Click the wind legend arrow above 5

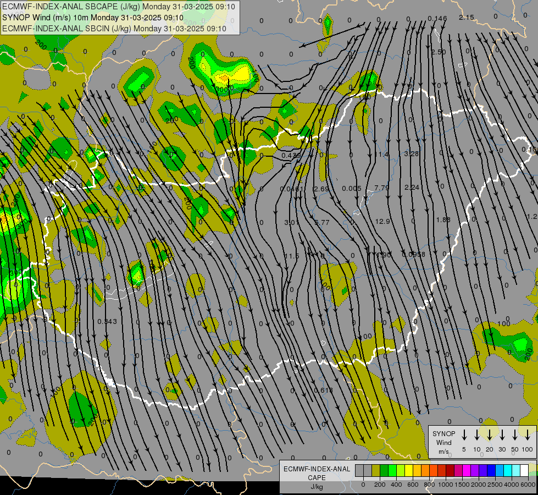click(464, 435)
